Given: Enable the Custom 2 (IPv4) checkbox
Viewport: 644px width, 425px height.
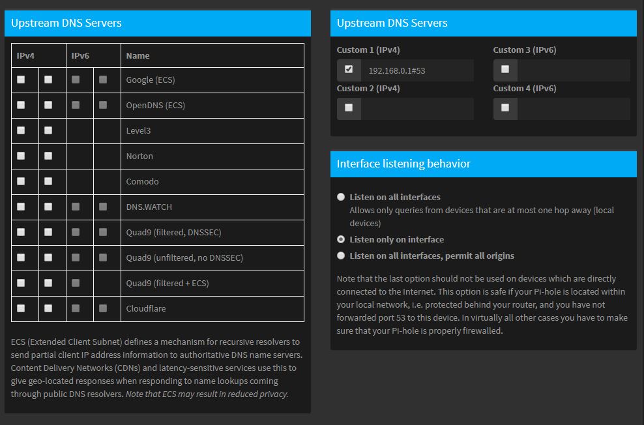Looking at the screenshot, I should tap(349, 108).
